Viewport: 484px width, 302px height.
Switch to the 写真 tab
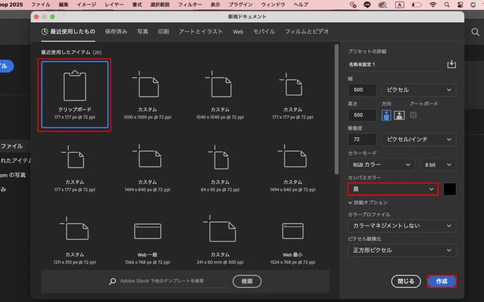point(142,32)
